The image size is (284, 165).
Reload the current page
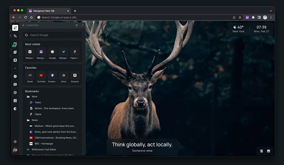(x=26, y=17)
